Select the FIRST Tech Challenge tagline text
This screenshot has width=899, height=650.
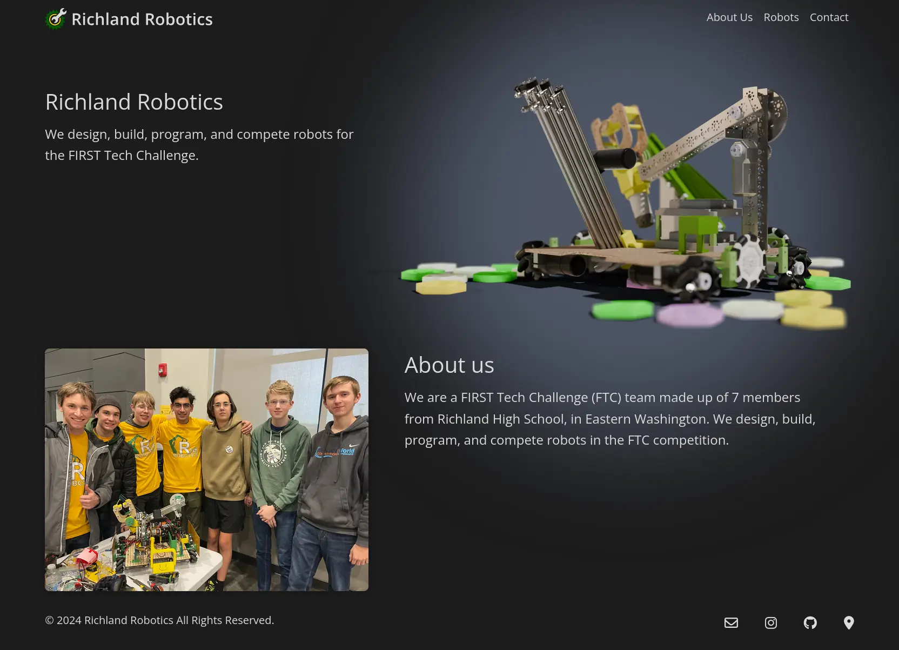click(199, 144)
